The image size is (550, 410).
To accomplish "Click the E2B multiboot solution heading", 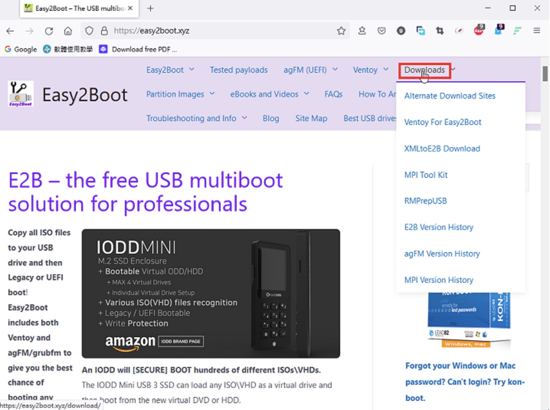I will click(146, 192).
